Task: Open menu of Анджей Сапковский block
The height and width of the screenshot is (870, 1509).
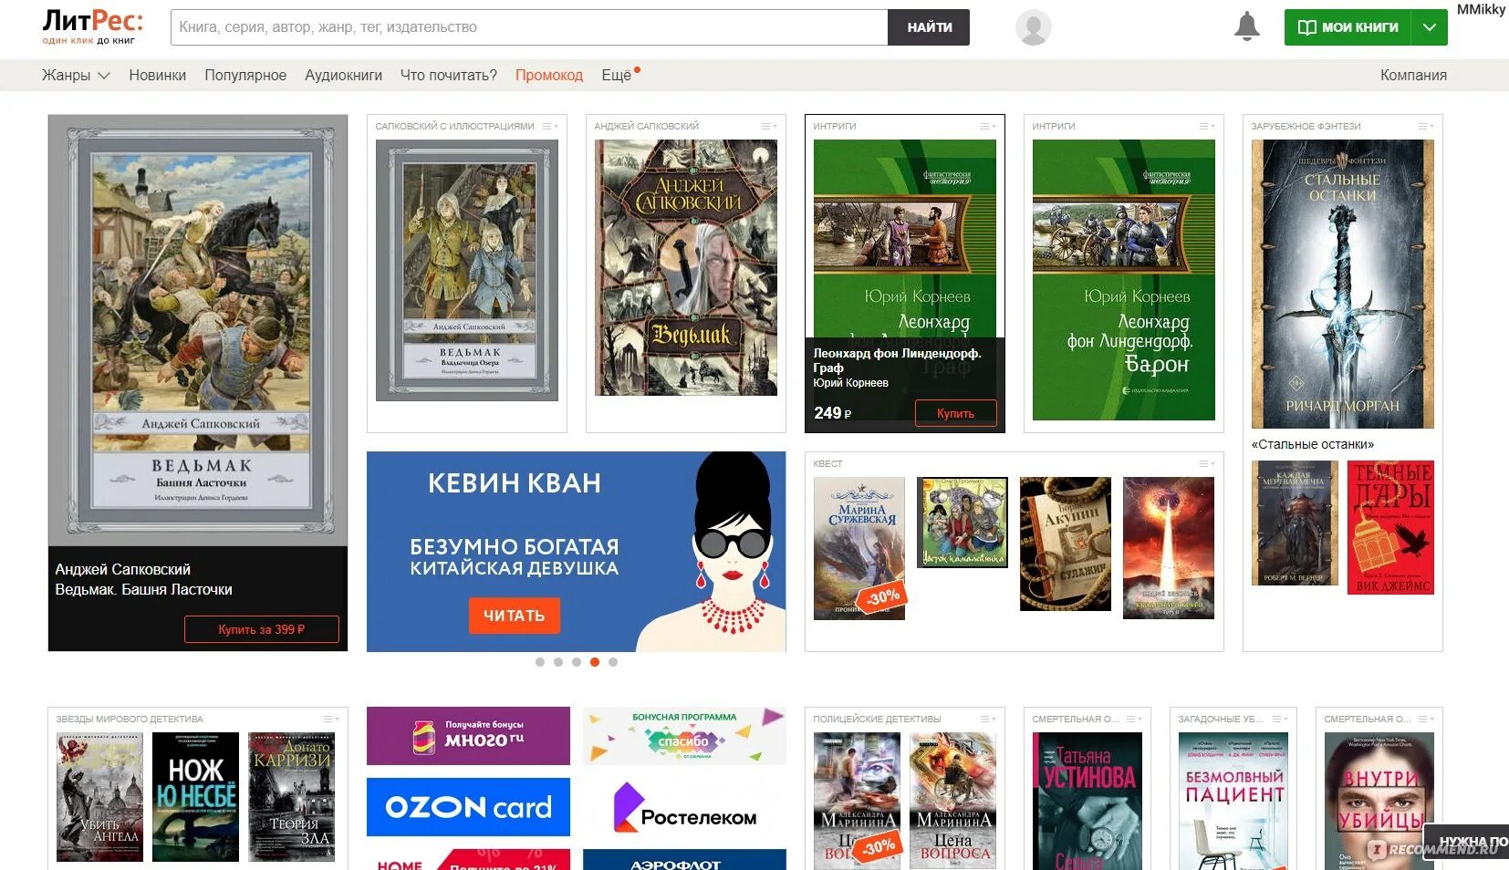Action: 769,126
